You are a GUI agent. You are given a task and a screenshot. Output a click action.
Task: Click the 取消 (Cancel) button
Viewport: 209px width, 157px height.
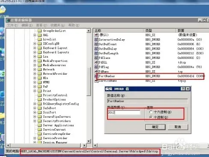(178, 127)
